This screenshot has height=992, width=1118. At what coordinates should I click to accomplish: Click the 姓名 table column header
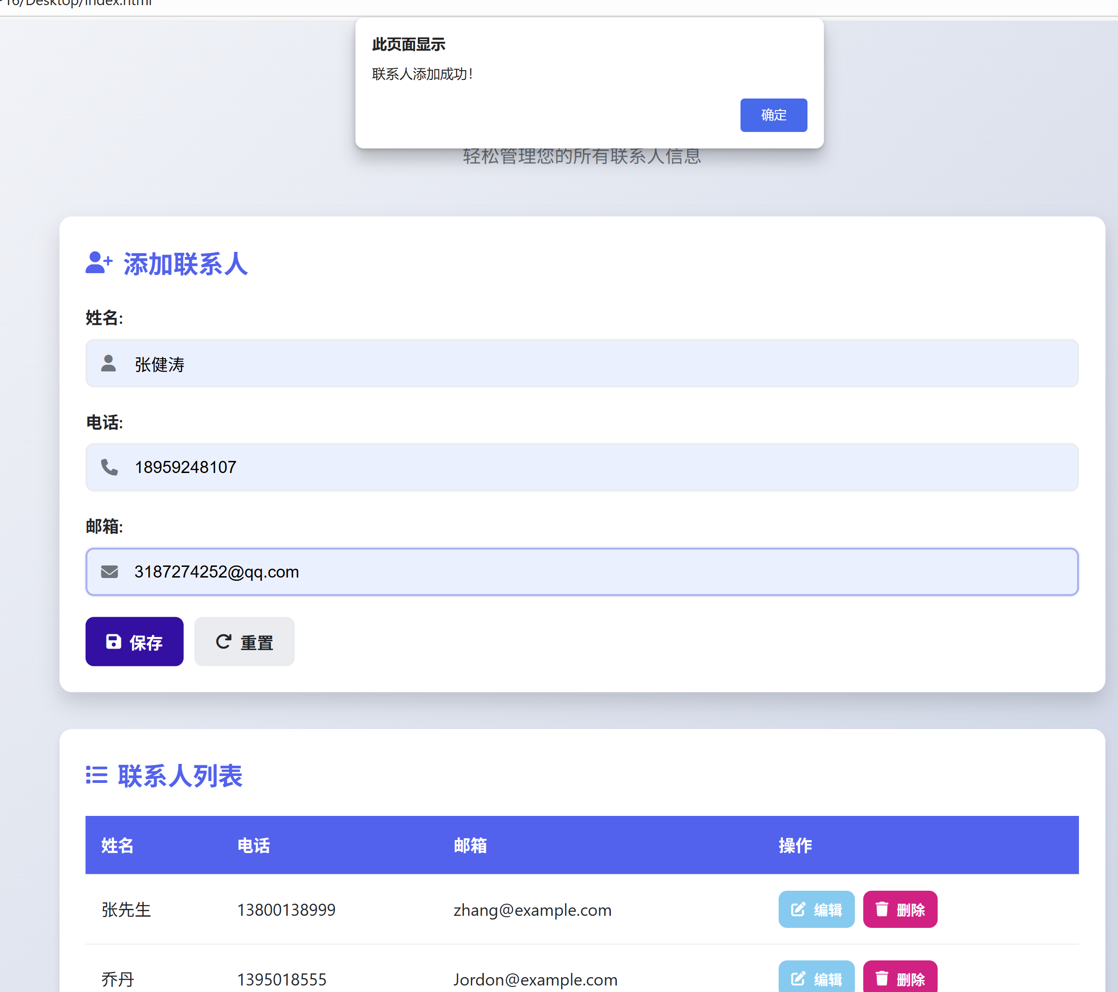[x=117, y=846]
